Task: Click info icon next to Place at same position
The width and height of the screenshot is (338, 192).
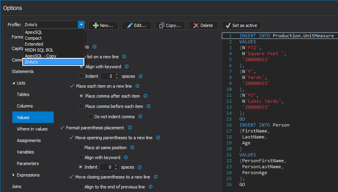Action: tap(132, 148)
